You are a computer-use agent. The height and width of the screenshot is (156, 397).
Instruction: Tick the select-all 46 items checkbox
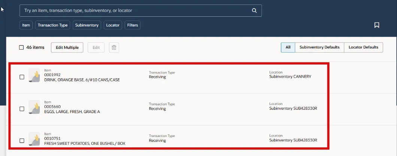click(21, 47)
